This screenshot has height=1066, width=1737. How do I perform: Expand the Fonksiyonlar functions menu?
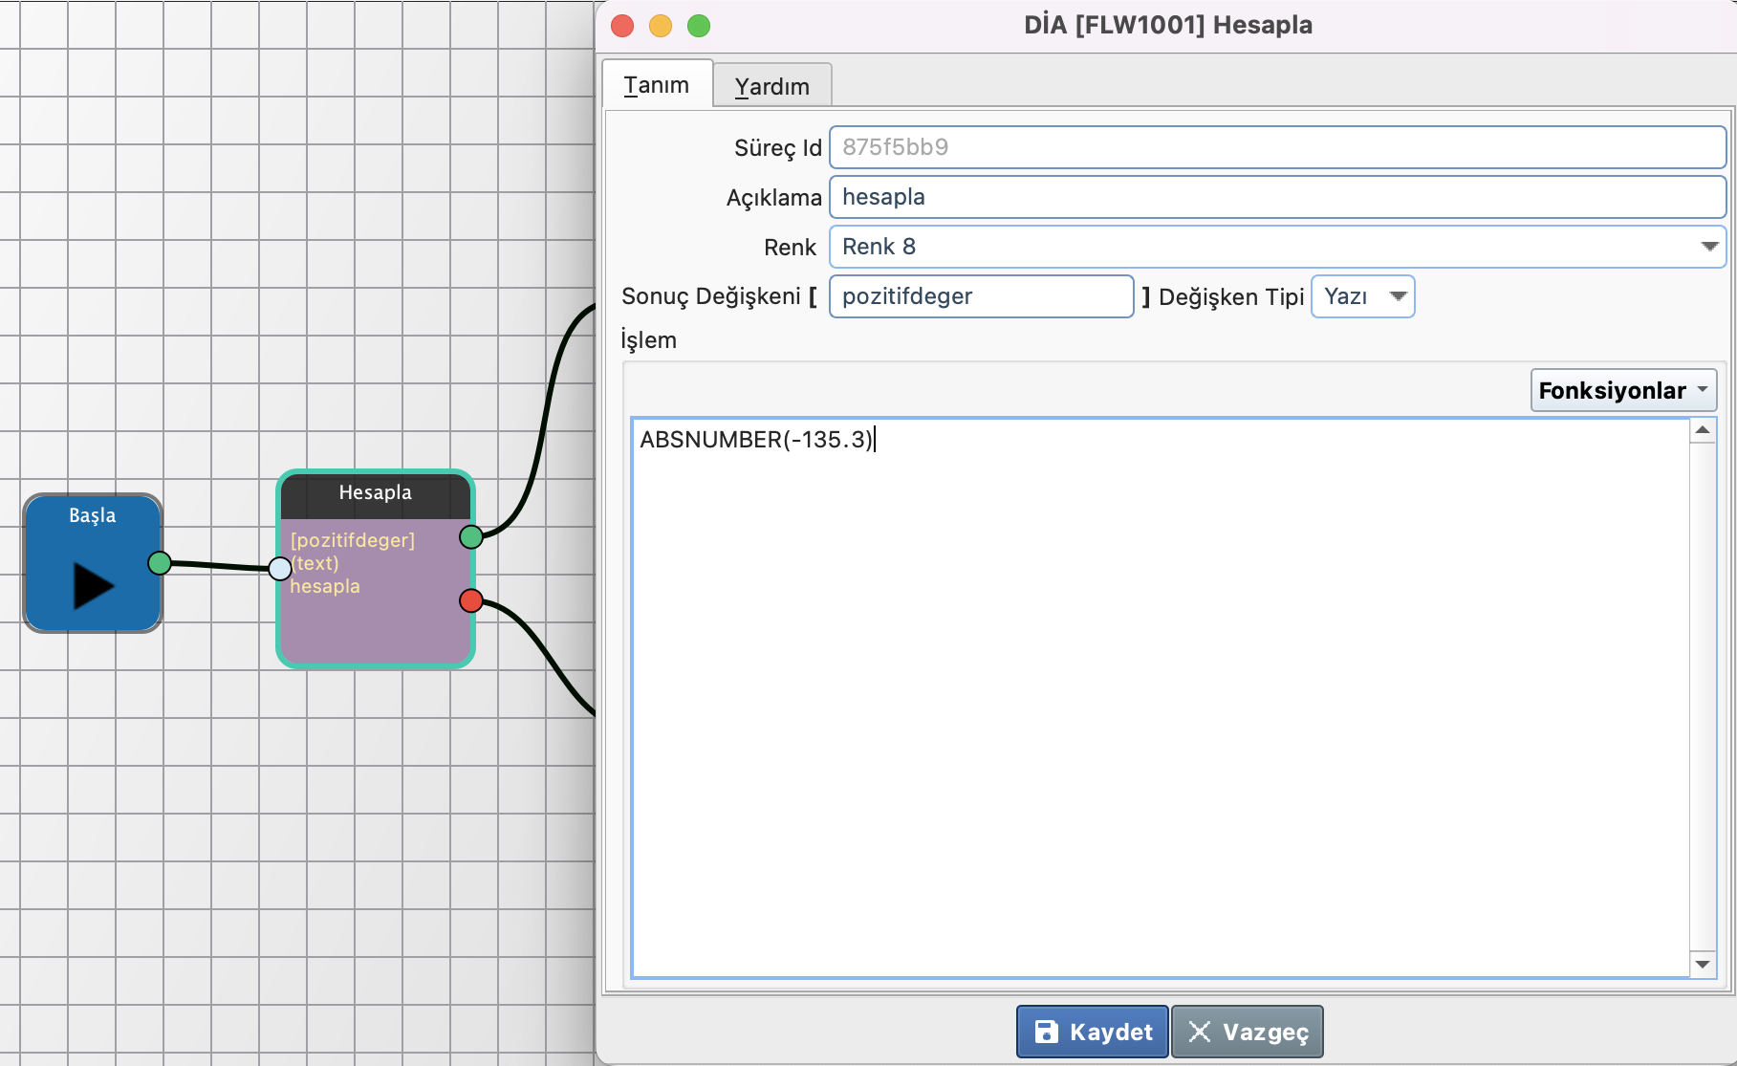click(1622, 390)
